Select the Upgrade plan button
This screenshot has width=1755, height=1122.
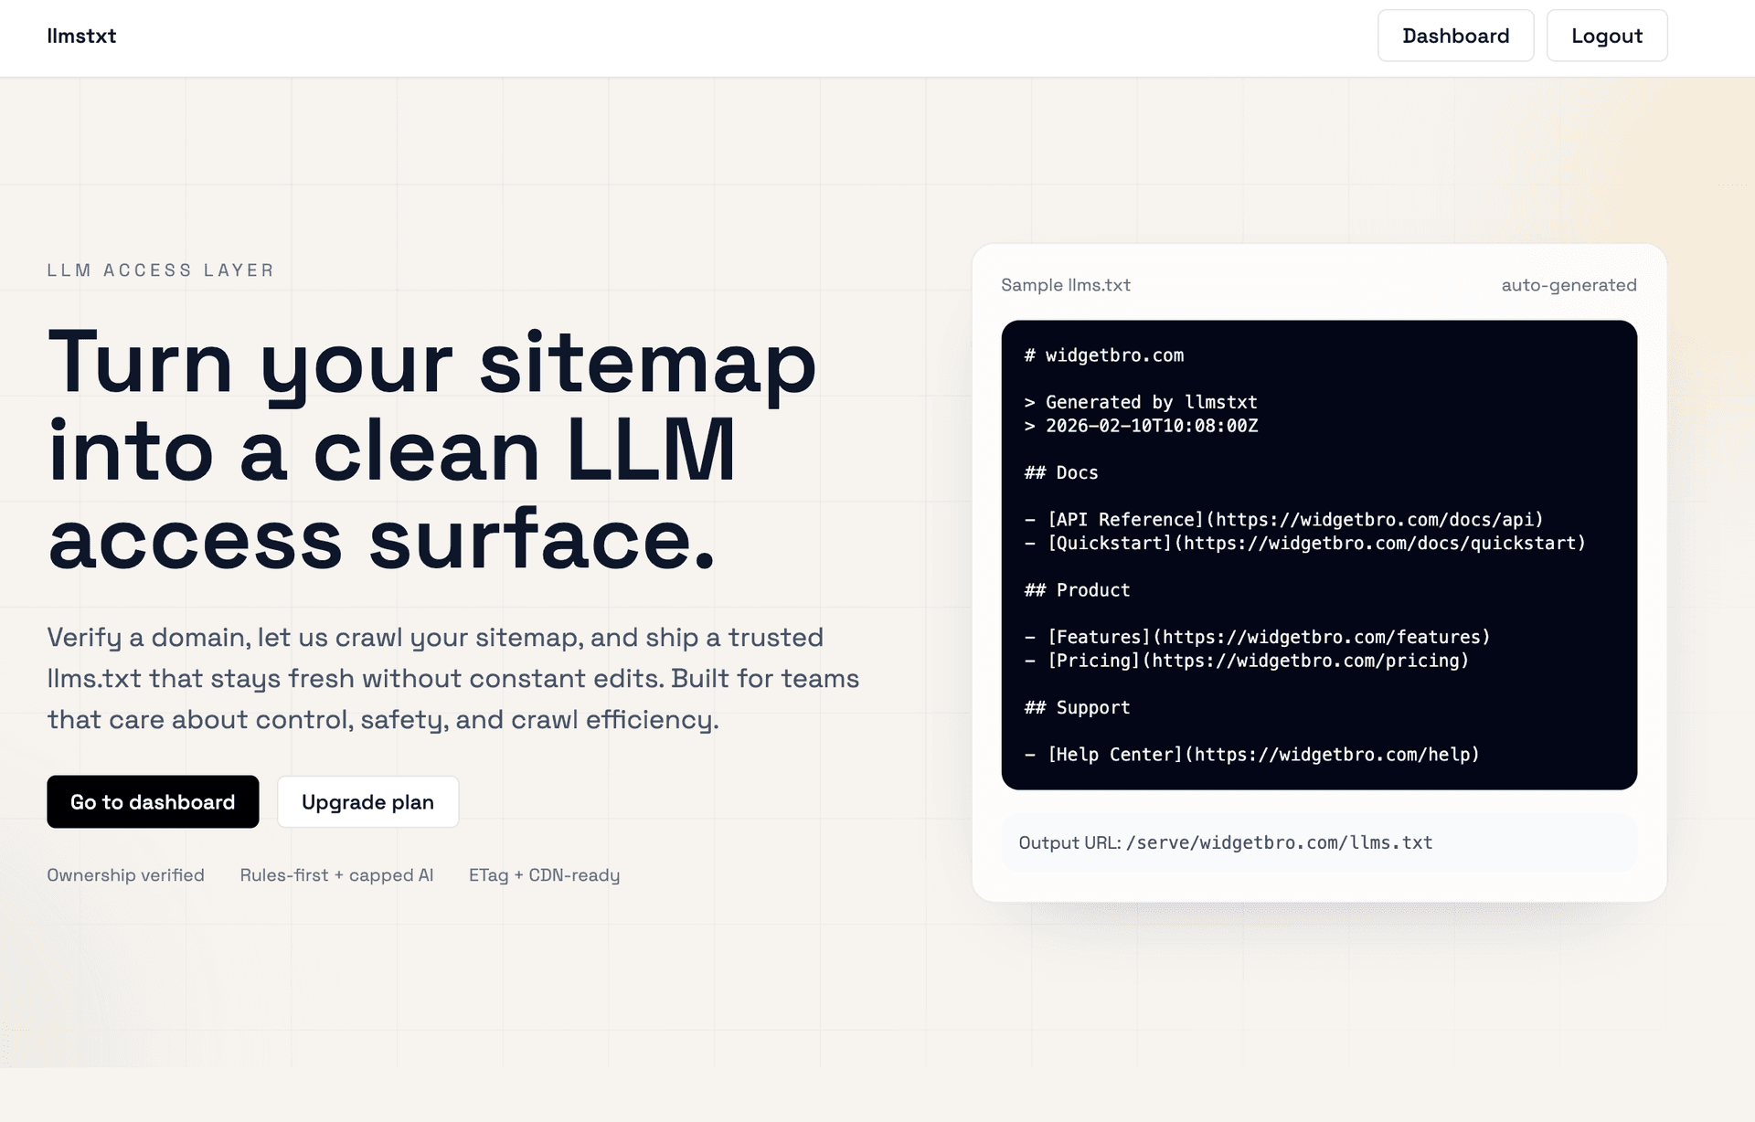point(367,801)
